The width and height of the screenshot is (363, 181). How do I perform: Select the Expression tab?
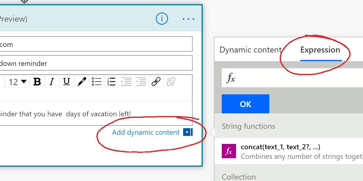point(320,50)
